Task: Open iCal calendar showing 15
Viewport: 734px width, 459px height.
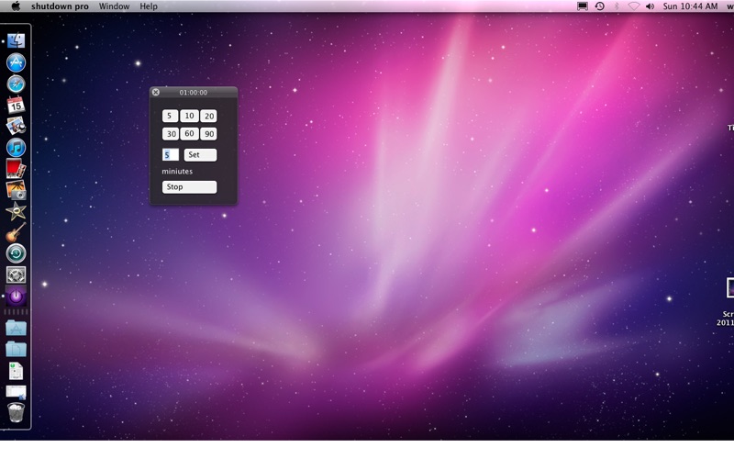Action: click(16, 105)
